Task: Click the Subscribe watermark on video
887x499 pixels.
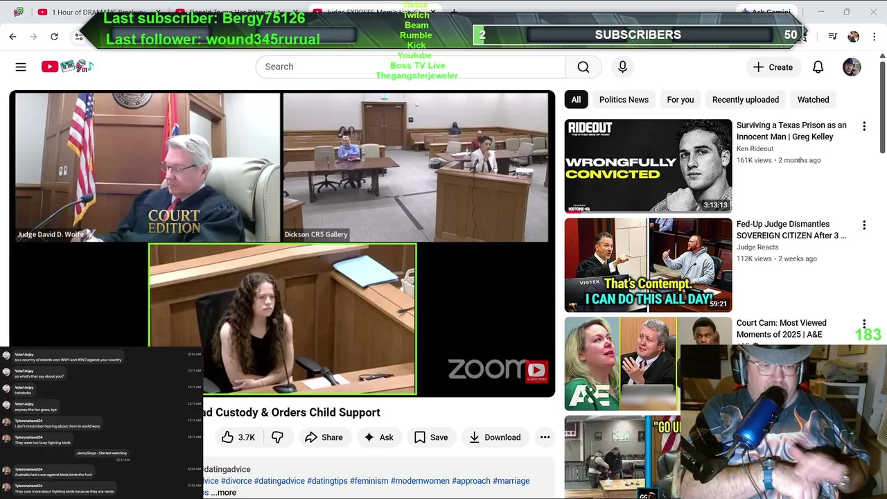Action: pyautogui.click(x=537, y=371)
